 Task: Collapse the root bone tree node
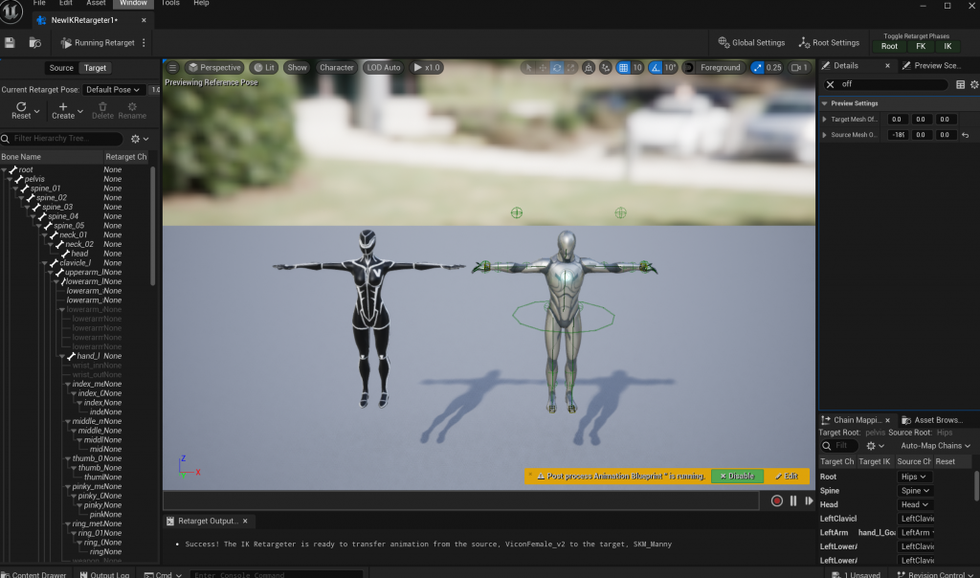click(5, 170)
